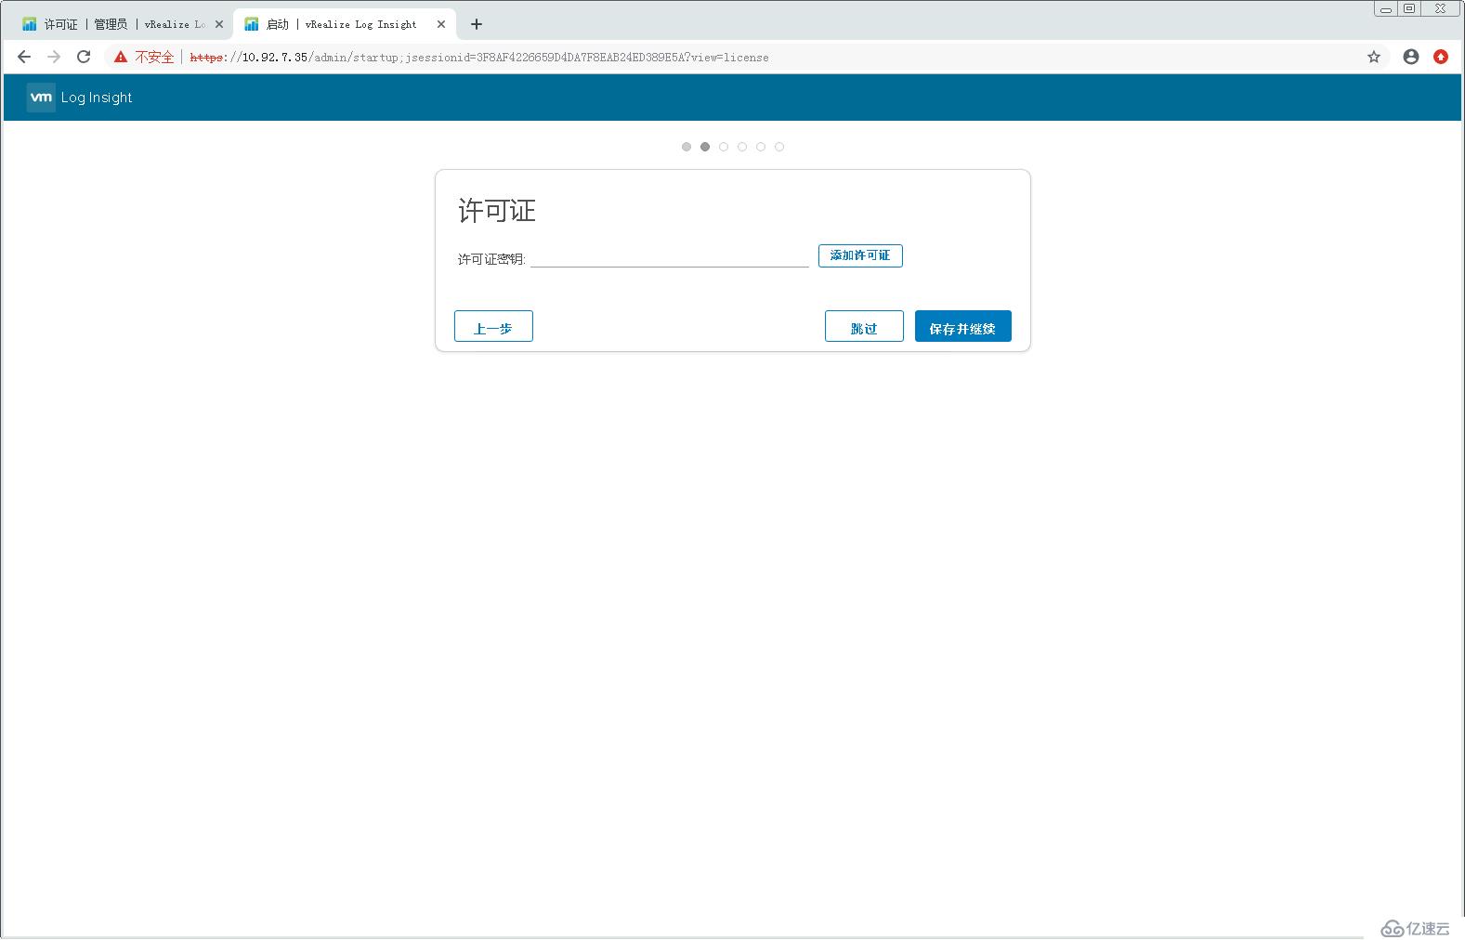The height and width of the screenshot is (940, 1465).
Task: Select the fourth wizard step dot
Action: (742, 147)
